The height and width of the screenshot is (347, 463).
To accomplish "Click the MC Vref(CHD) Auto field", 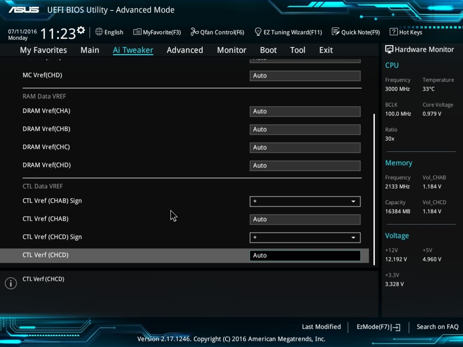I will pos(305,76).
